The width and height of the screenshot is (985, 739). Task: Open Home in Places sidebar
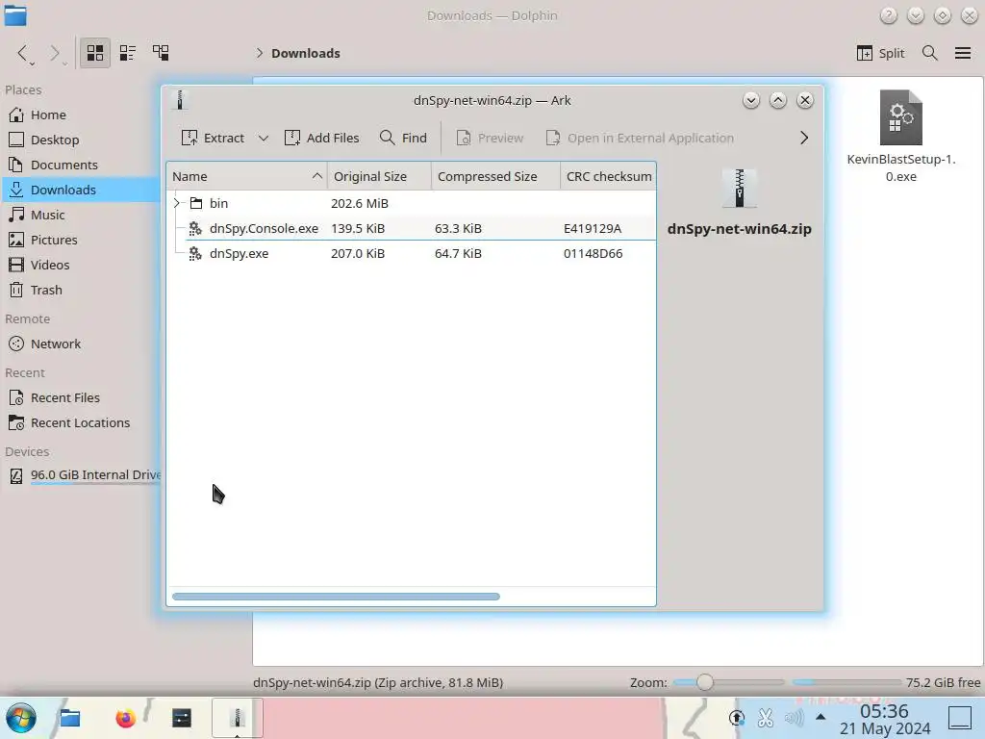tap(81, 115)
